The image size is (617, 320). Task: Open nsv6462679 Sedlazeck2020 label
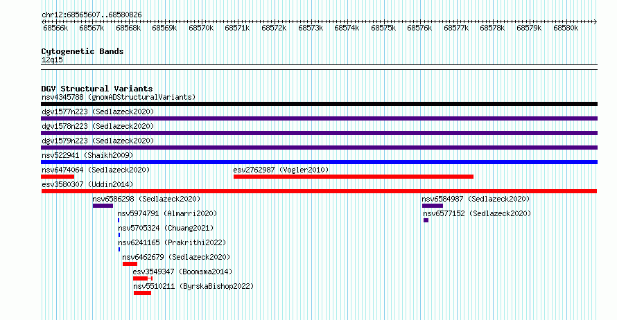pyautogui.click(x=176, y=257)
